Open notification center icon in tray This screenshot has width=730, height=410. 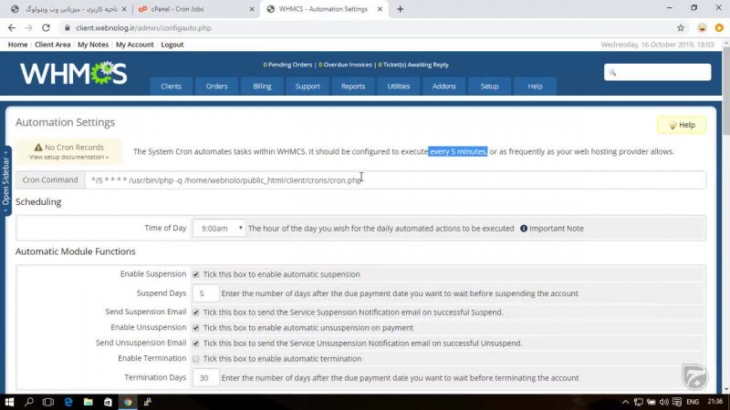click(x=677, y=402)
